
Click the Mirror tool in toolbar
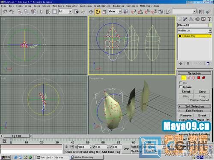pyautogui.click(x=201, y=12)
